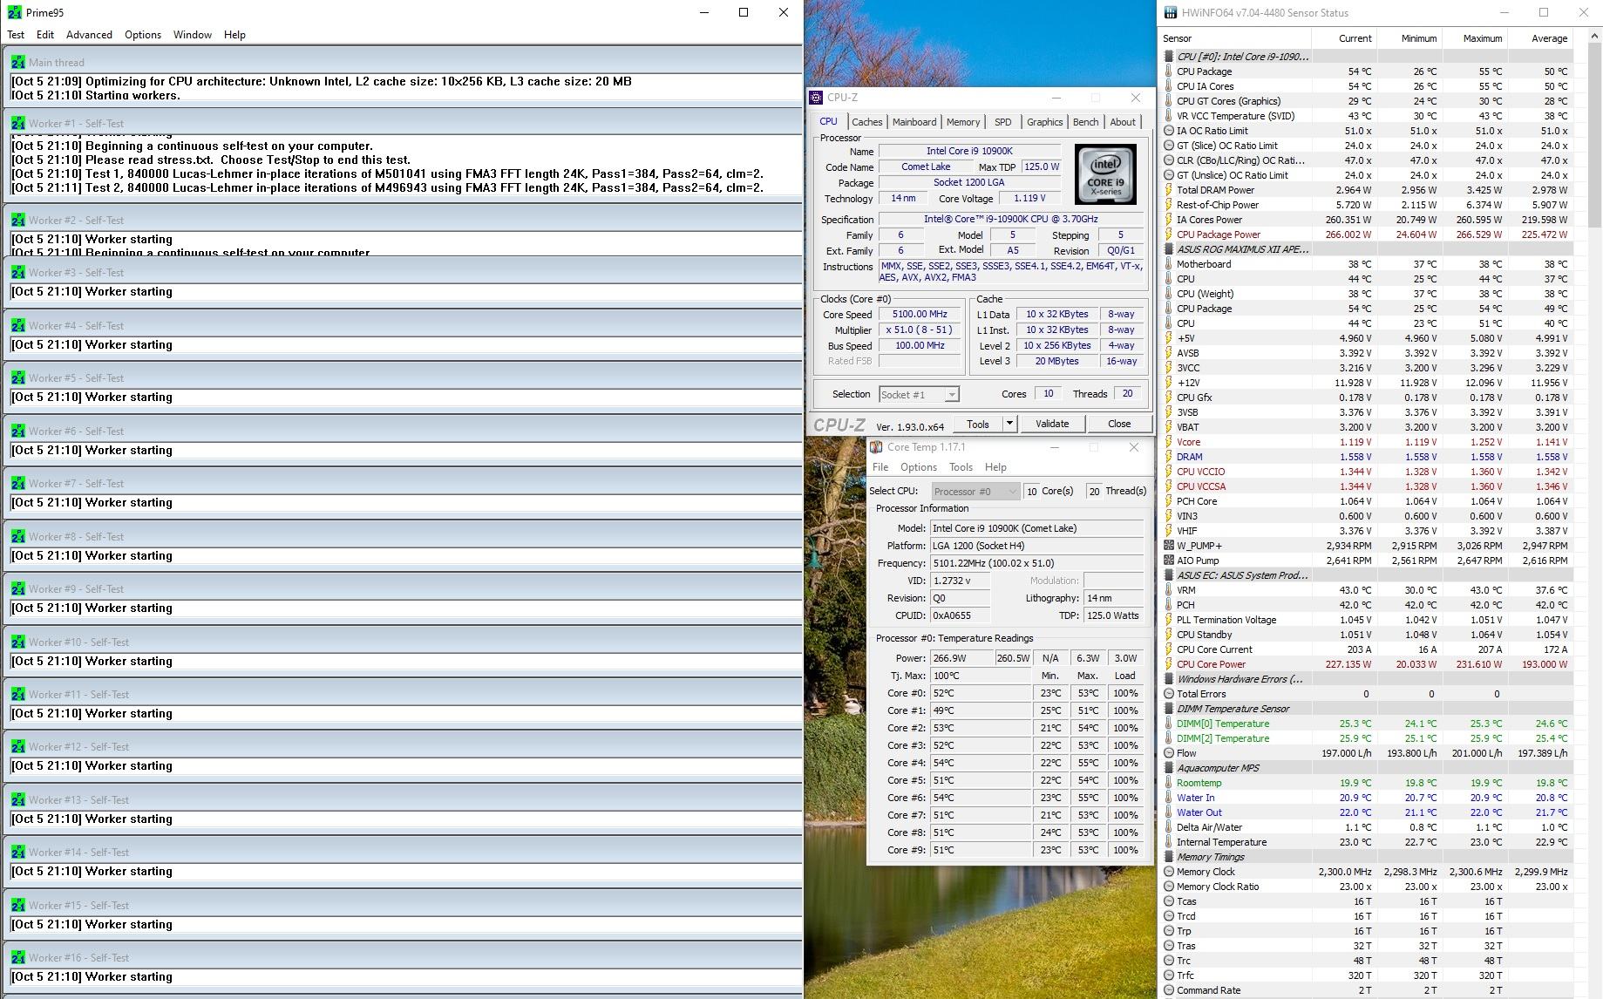Switch to the Bench tab in CPU-Z

coord(1085,122)
